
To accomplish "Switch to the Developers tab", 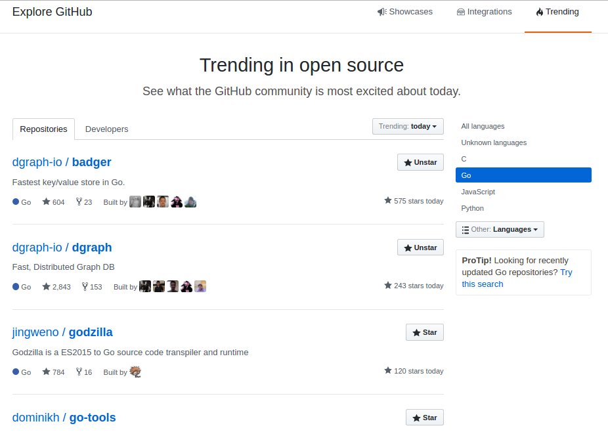I will 106,129.
